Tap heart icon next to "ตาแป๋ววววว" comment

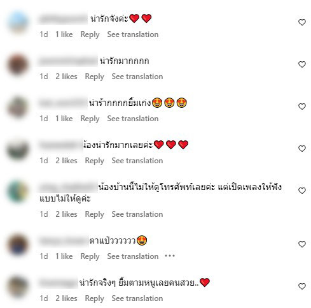(x=302, y=244)
